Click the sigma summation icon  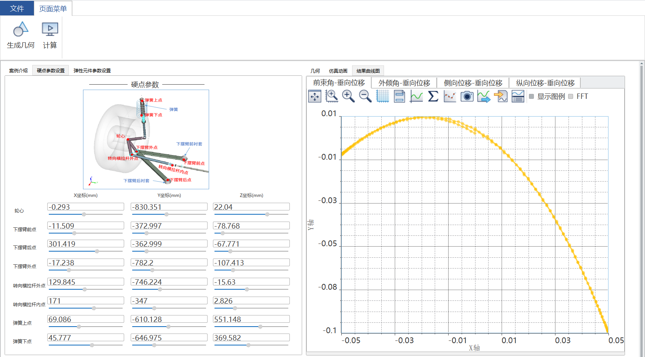click(433, 96)
